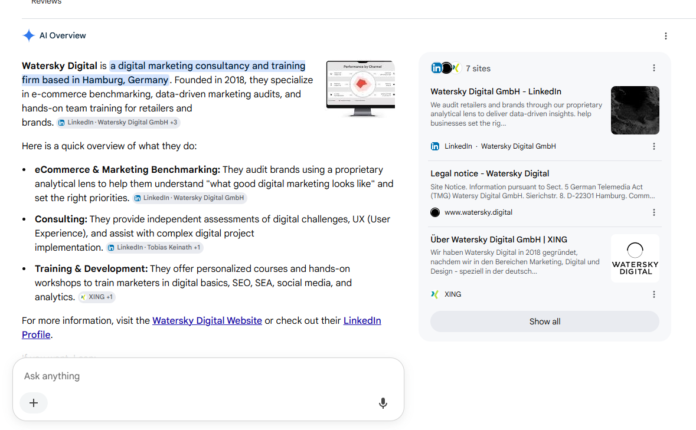696x430 pixels.
Task: Click the 'Training & Development:' bullet heading
Action: tap(91, 269)
